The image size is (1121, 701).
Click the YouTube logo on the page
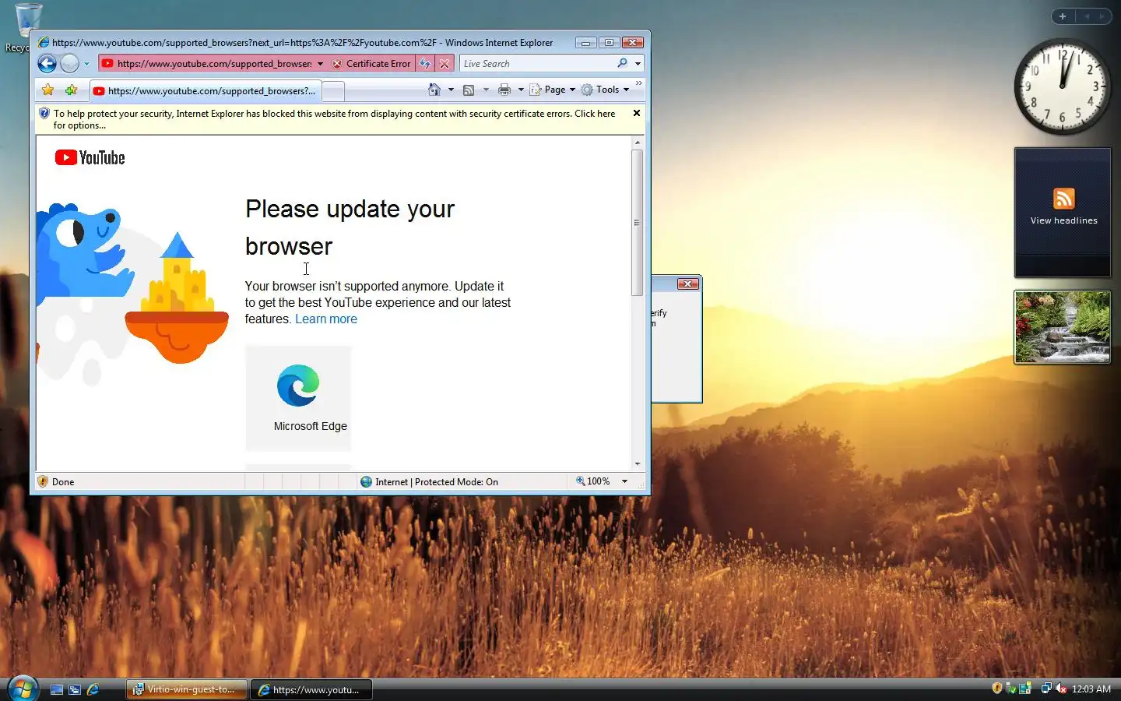click(x=90, y=158)
